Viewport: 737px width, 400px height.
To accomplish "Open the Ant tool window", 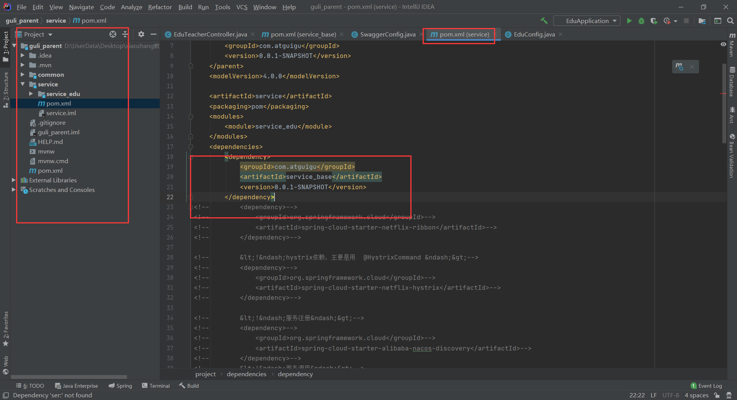I will pyautogui.click(x=732, y=115).
